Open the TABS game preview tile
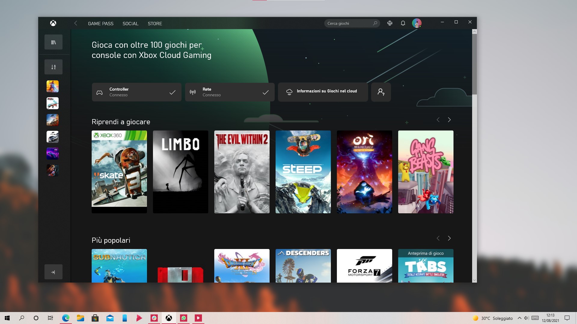The height and width of the screenshot is (324, 577). point(426,266)
